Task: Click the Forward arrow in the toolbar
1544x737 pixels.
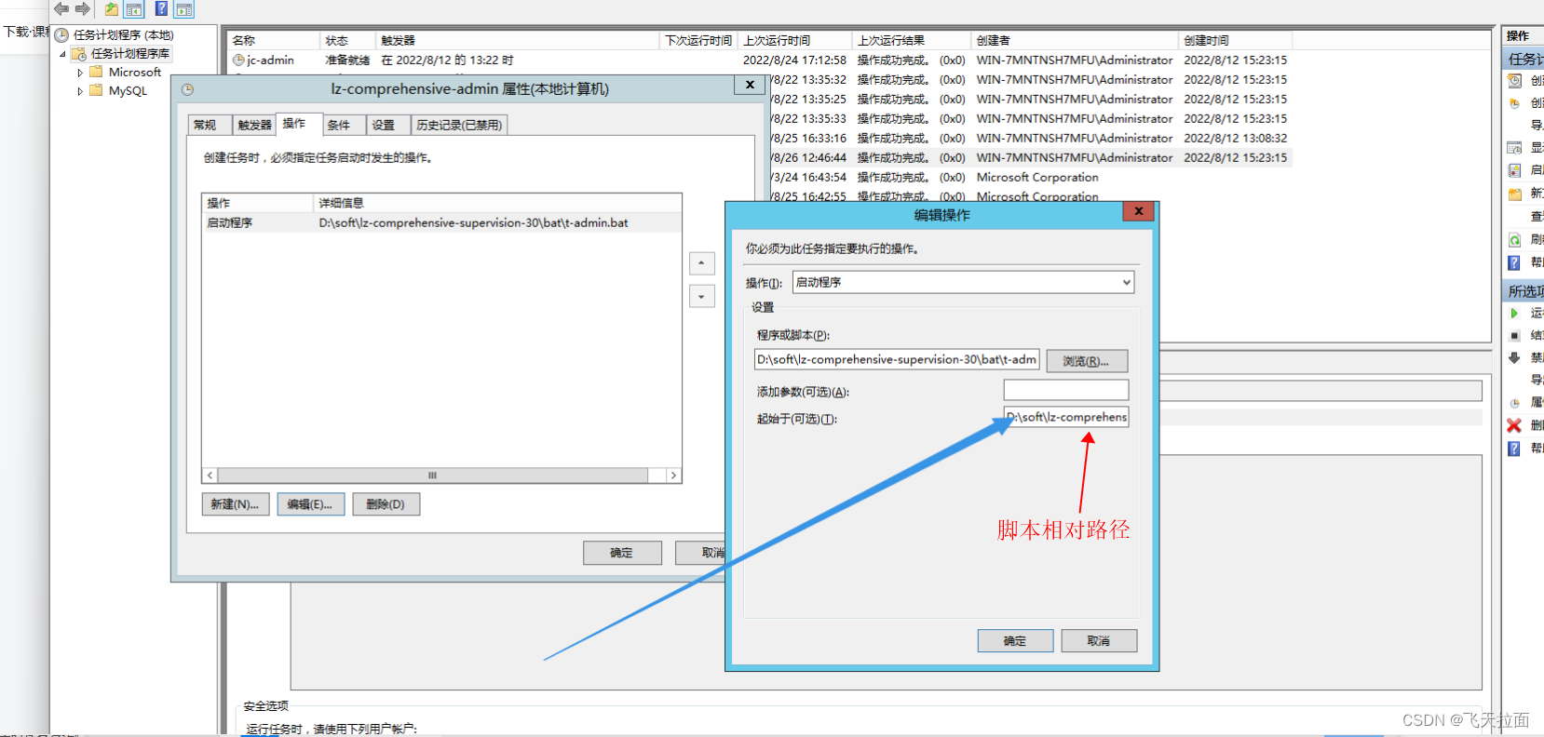Action: click(83, 9)
